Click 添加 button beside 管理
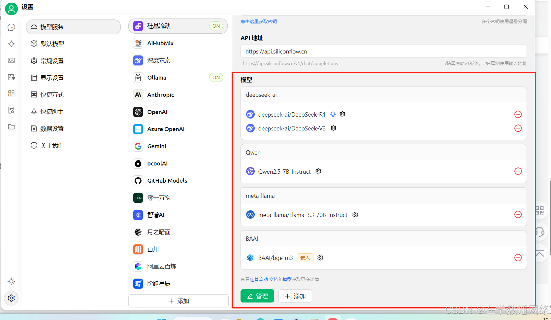Screen dimensions: 551x320 [295, 296]
